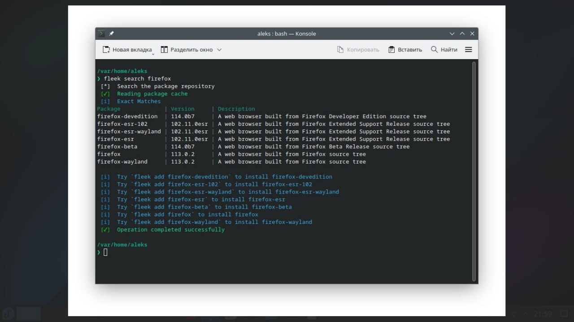Screen dimensions: 574x322
Task: Click 'Operation completed successfully' line
Action: [171, 229]
